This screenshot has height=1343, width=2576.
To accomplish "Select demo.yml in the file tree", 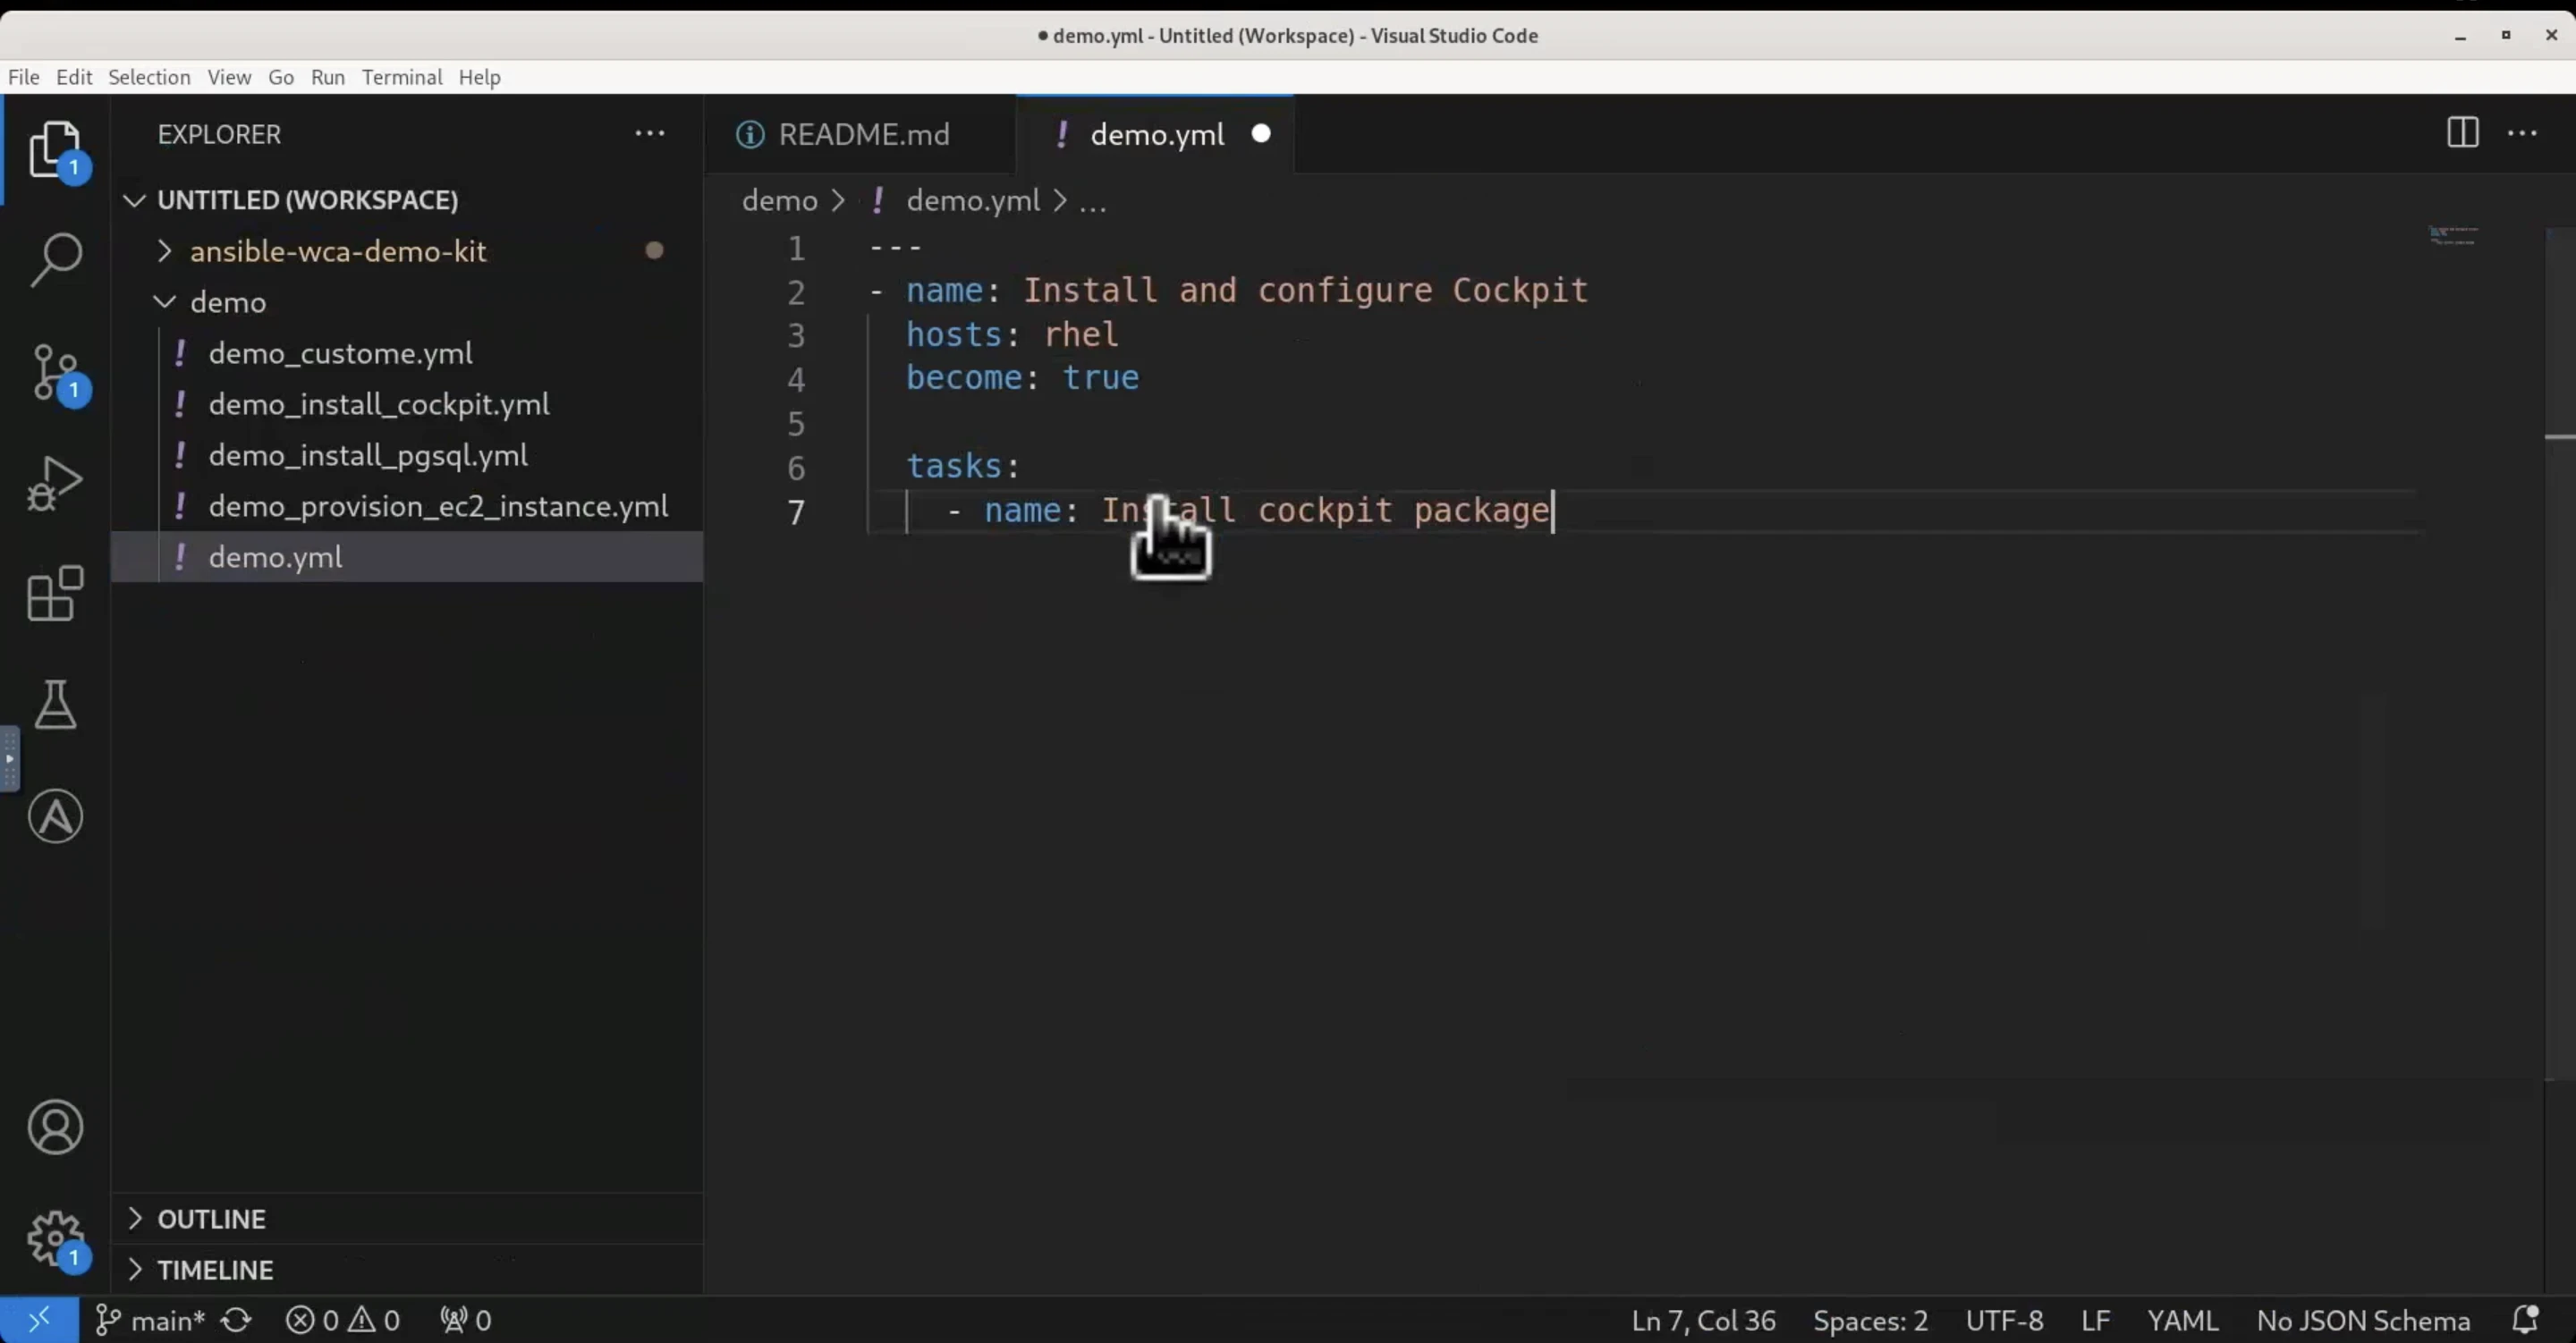I will click(x=407, y=557).
